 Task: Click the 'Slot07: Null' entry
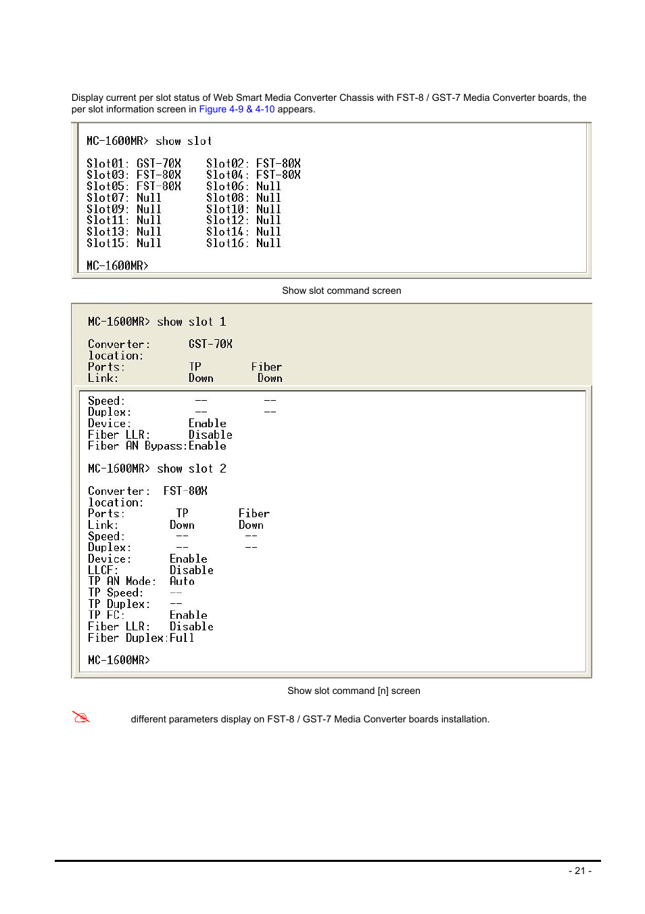point(124,198)
